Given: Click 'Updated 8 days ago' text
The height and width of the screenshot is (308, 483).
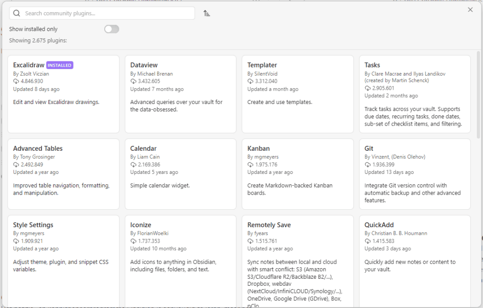Looking at the screenshot, I should tap(36, 89).
